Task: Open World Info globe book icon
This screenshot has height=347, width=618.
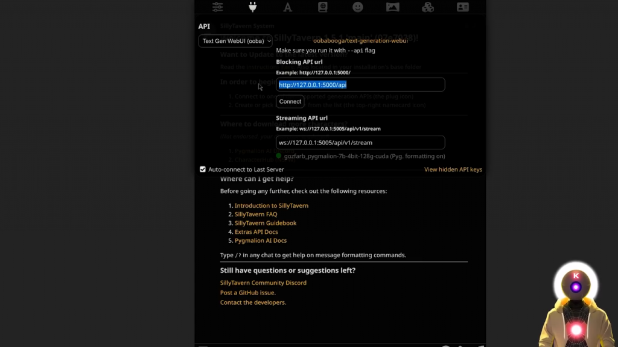Action: coord(323,7)
